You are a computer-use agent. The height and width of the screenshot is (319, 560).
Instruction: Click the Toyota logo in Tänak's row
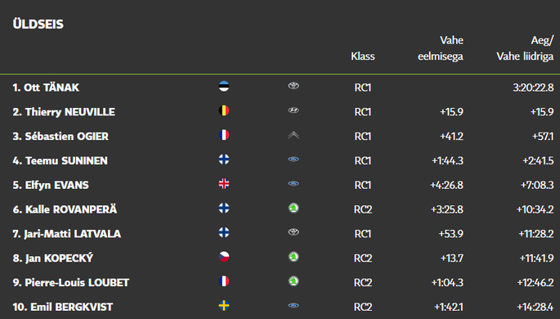[x=293, y=86]
